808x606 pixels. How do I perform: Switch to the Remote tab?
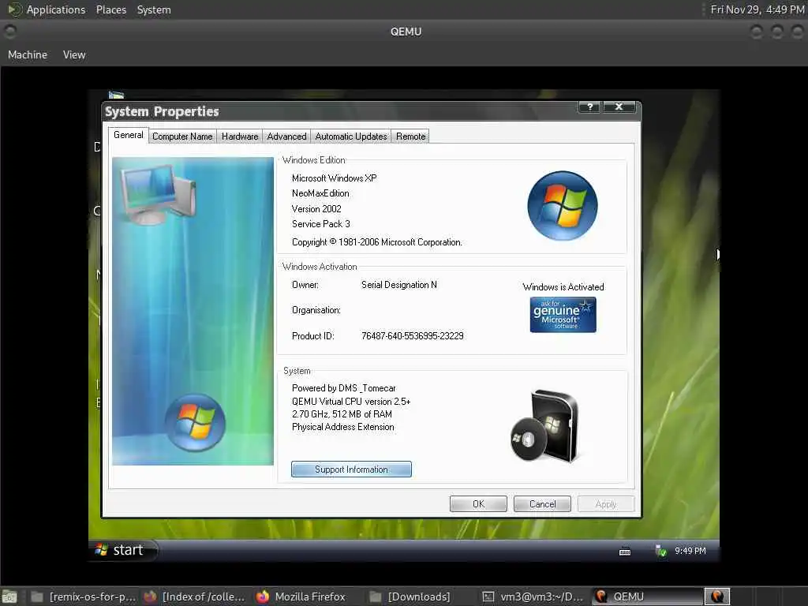coord(410,137)
